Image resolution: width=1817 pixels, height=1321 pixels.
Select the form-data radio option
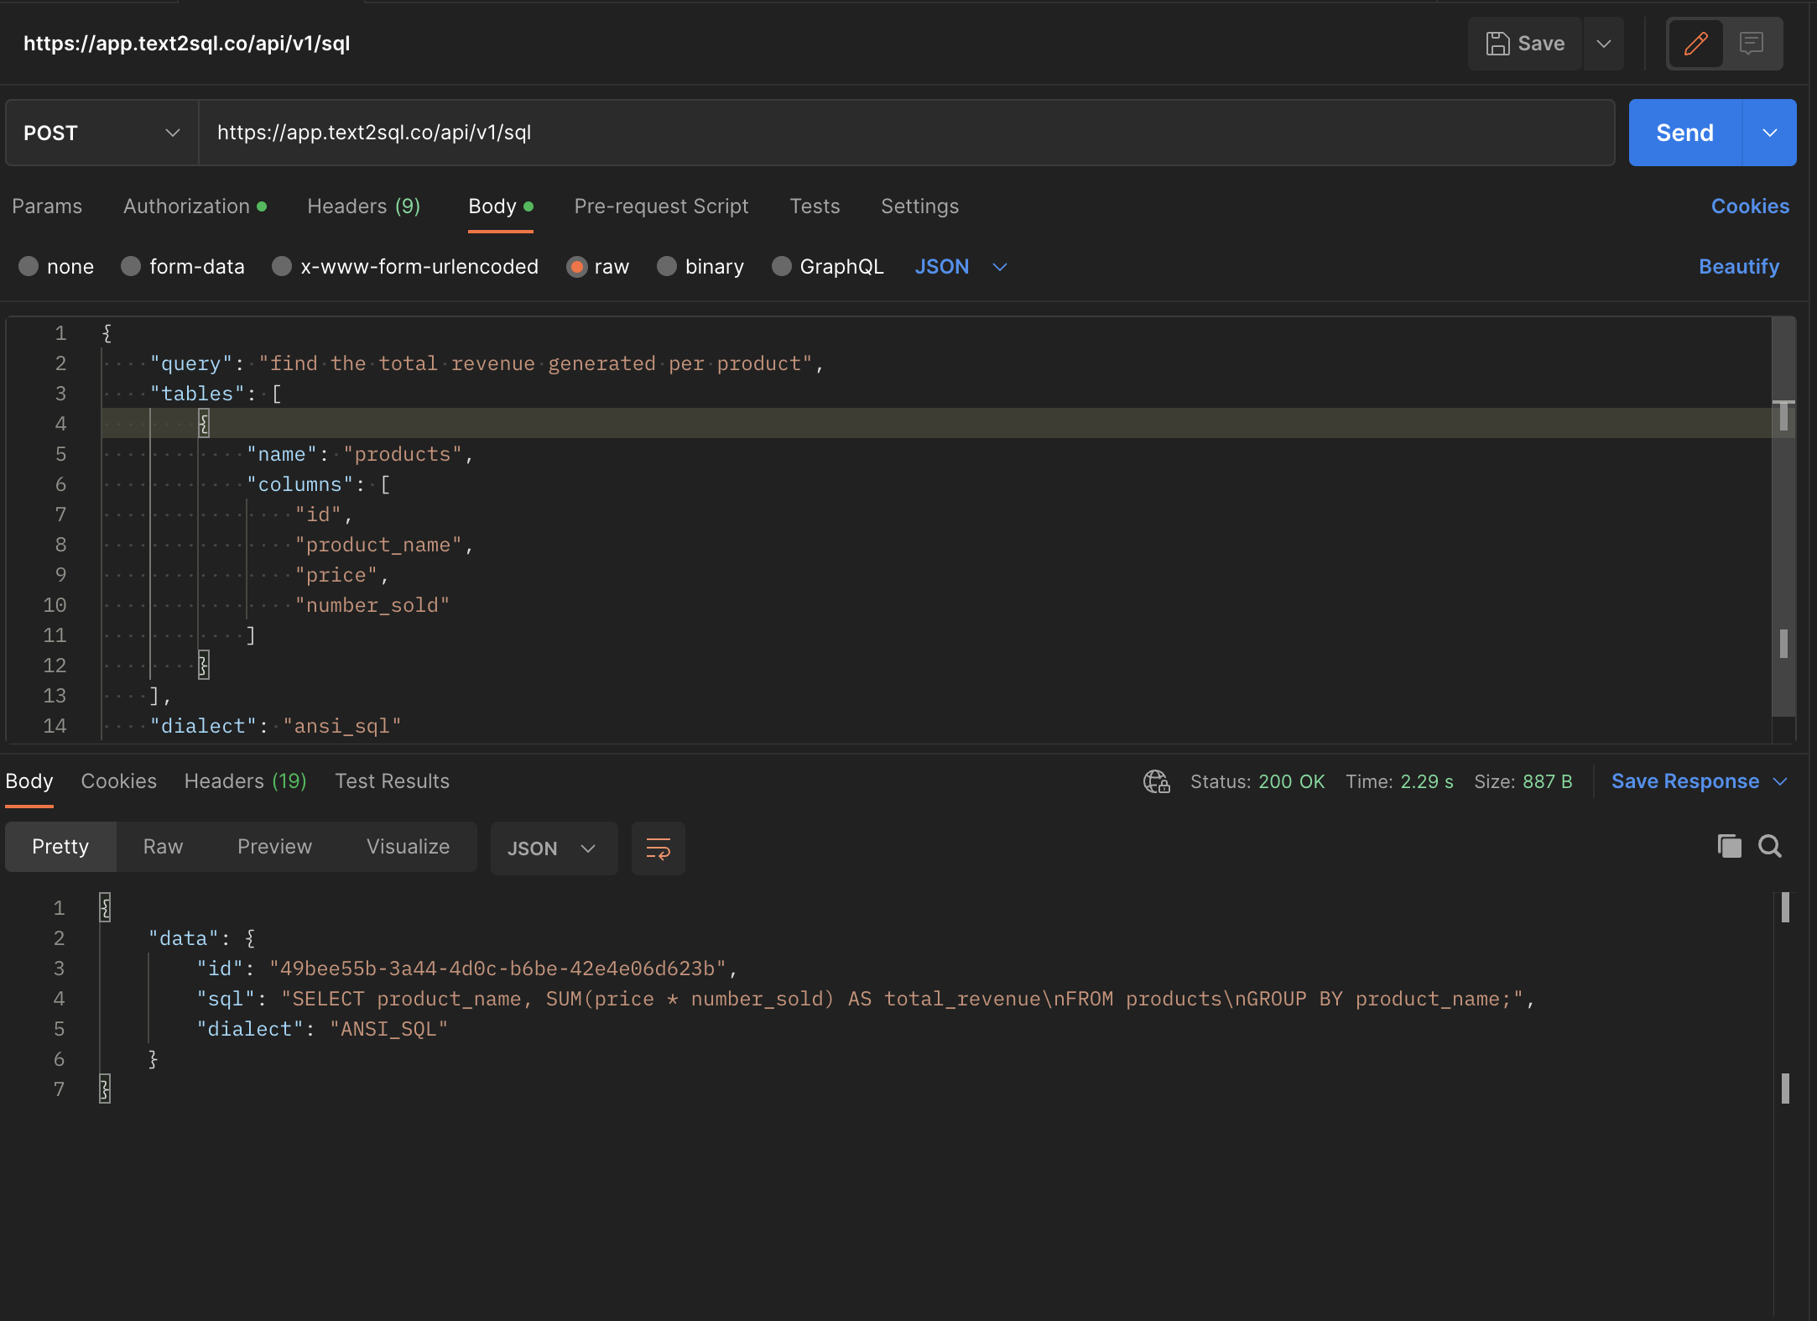pyautogui.click(x=131, y=266)
